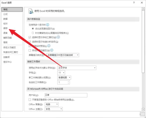Open 屏幕提示样式 dropdown
The image size is (146, 118).
(63, 55)
